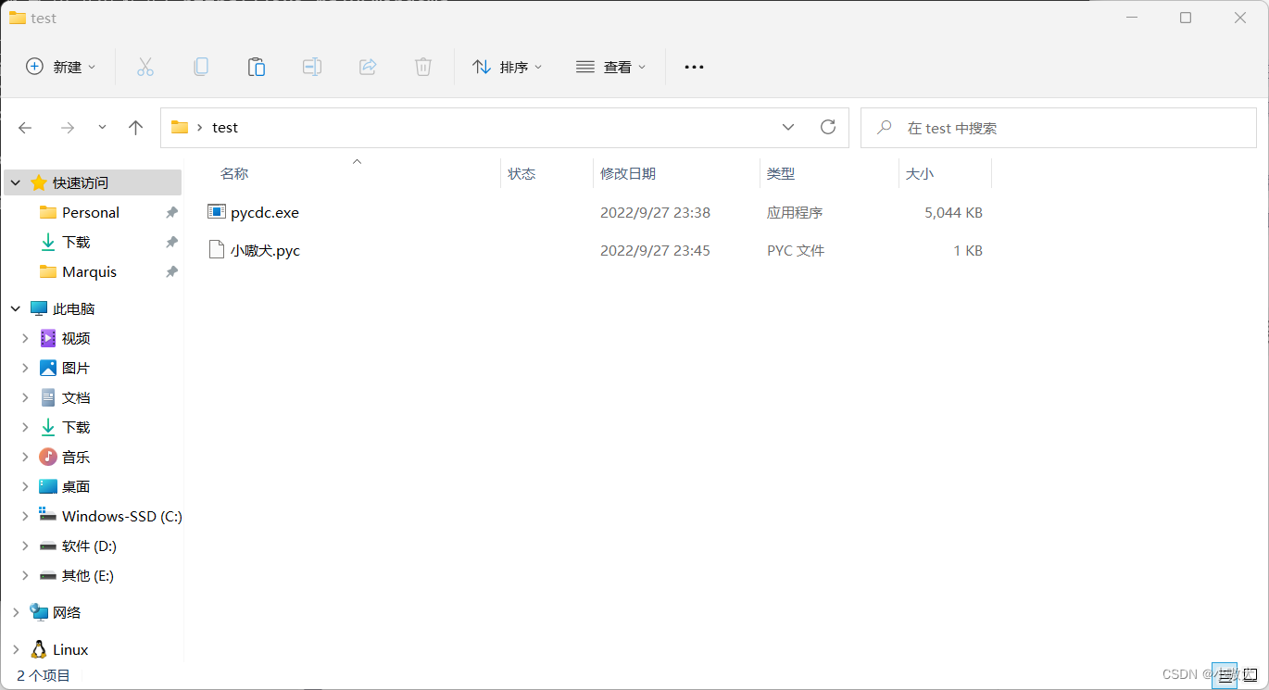
Task: Click the Cut icon in the toolbar
Action: click(x=145, y=66)
